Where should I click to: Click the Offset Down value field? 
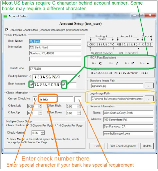click(72, 113)
